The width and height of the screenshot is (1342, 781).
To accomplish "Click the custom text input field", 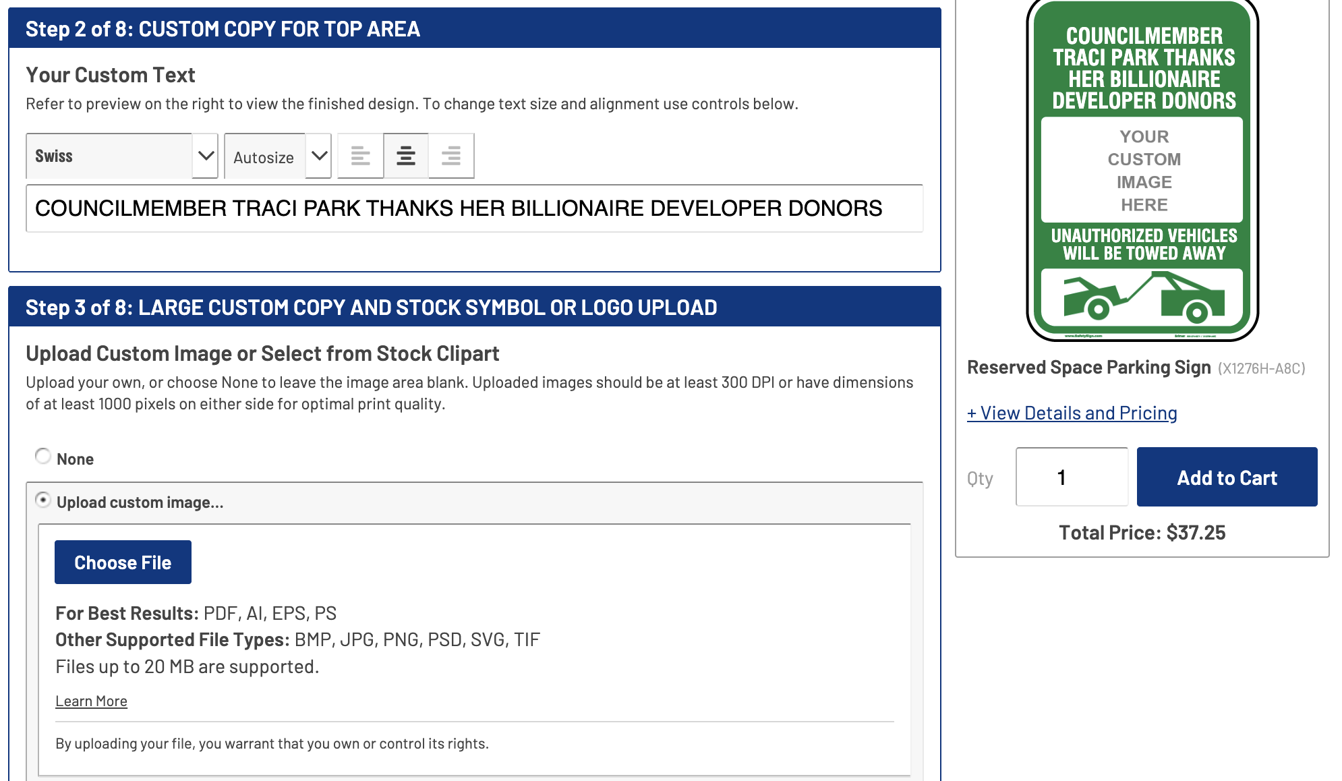I will (474, 208).
